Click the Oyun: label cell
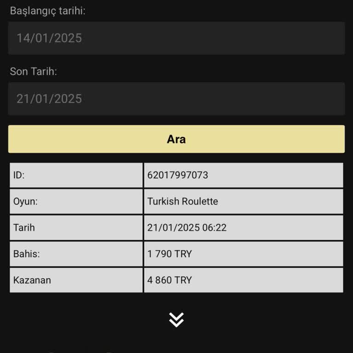Viewport: 353px width, 353px height. [76, 201]
